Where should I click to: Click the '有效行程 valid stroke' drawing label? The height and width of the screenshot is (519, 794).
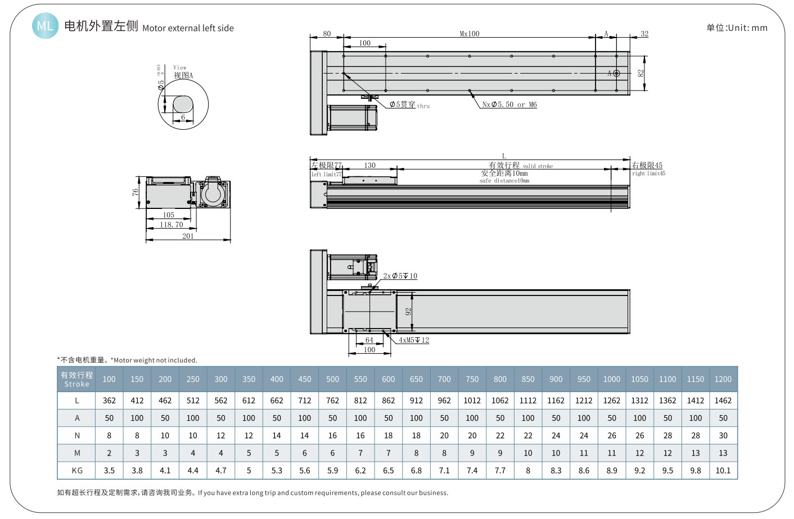[521, 165]
